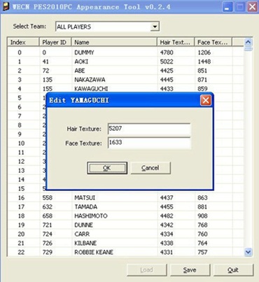Click the Save button
Image resolution: width=259 pixels, height=282 pixels.
190,270
